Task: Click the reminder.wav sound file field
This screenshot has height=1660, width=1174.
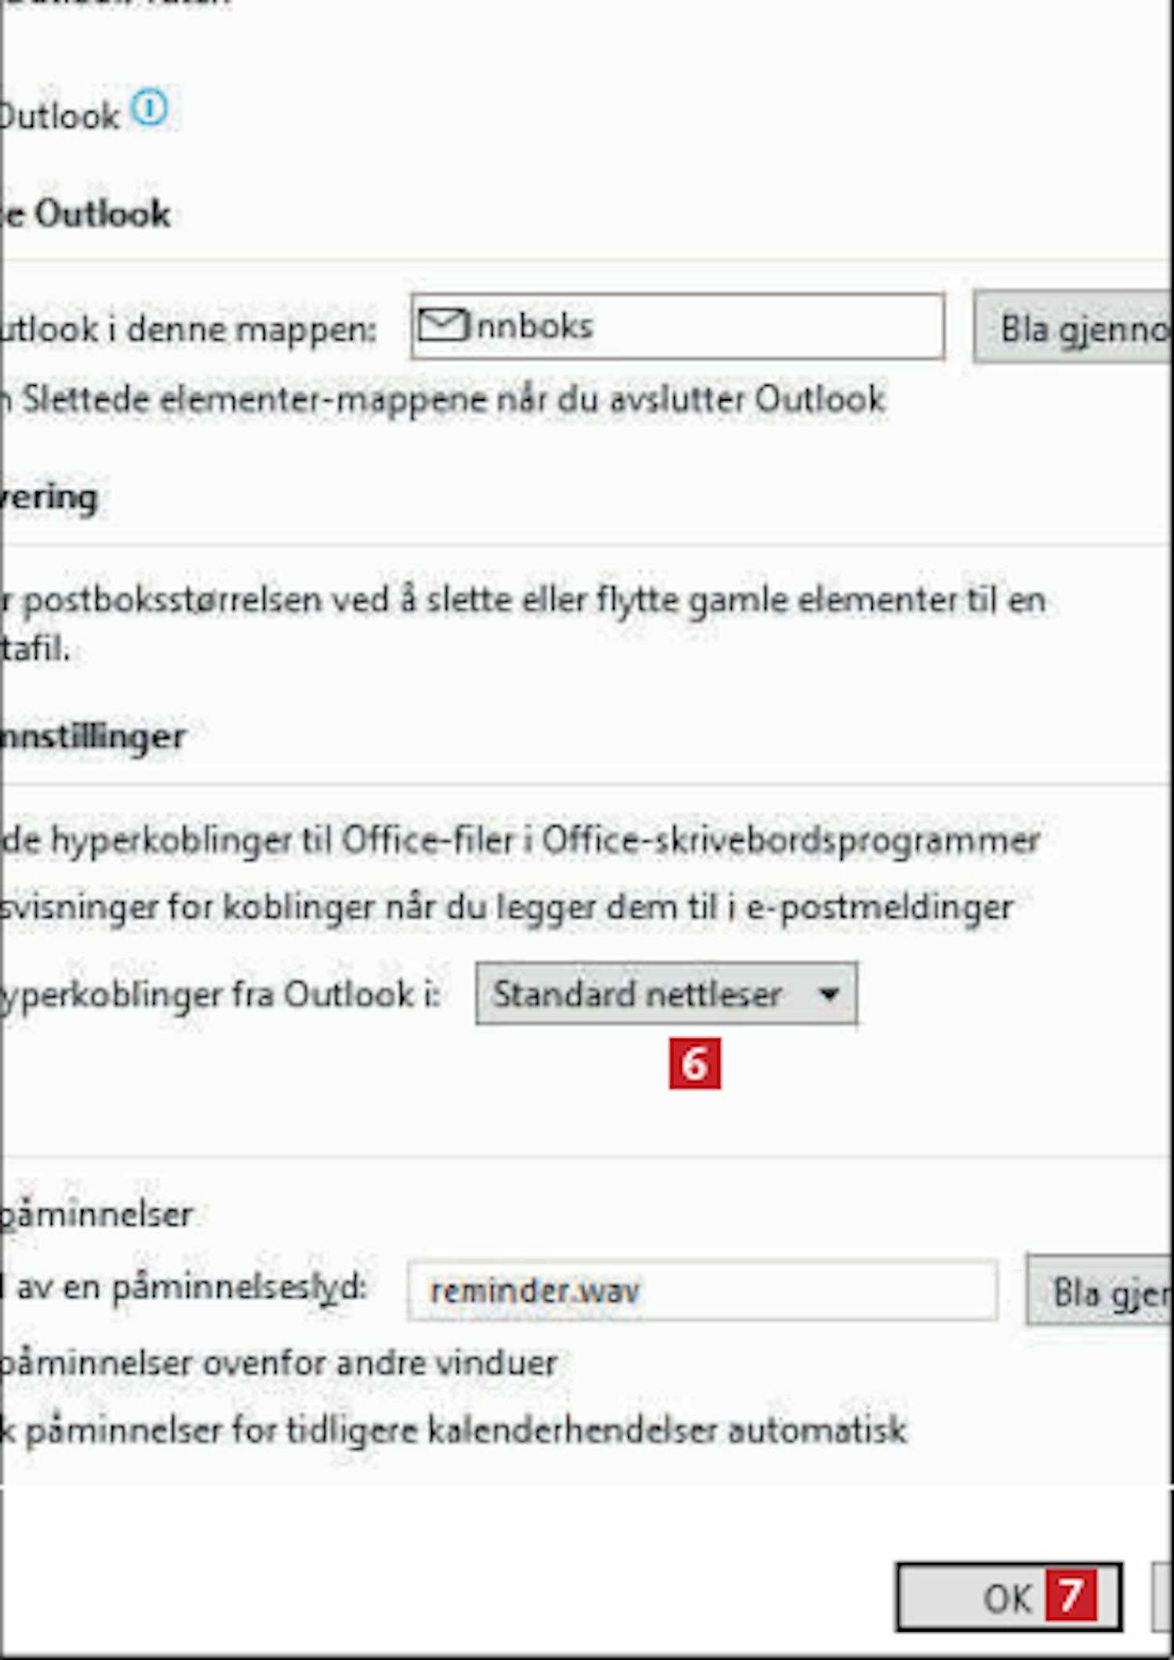Action: (x=702, y=1291)
